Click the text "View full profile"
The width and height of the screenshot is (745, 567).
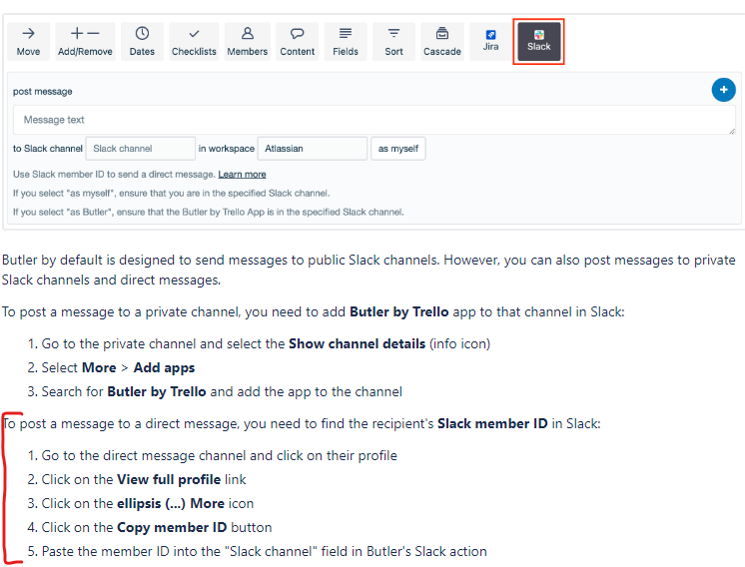click(x=169, y=479)
